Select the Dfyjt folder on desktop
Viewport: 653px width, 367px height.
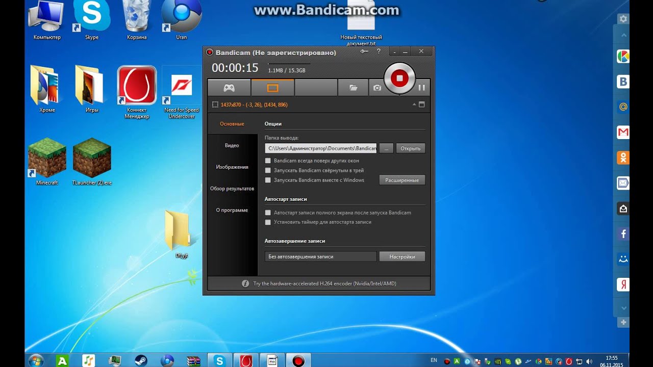point(181,234)
